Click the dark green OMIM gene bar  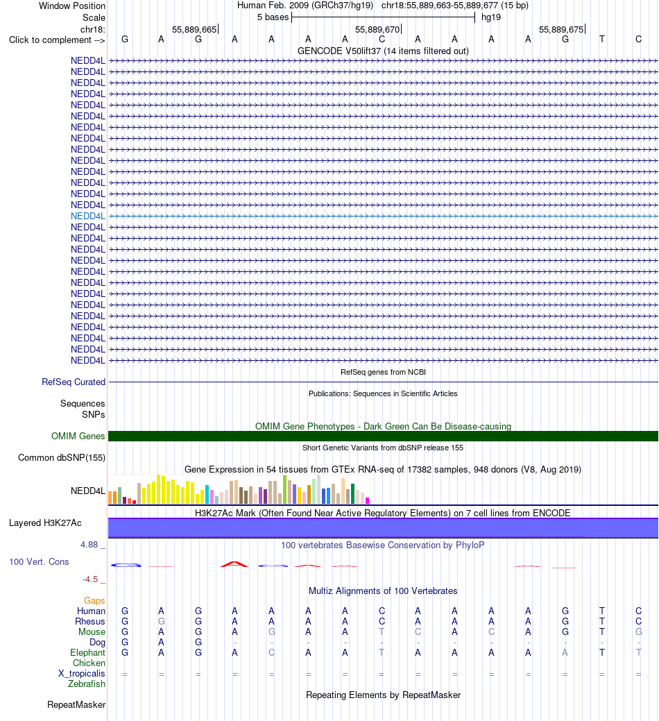pos(383,436)
